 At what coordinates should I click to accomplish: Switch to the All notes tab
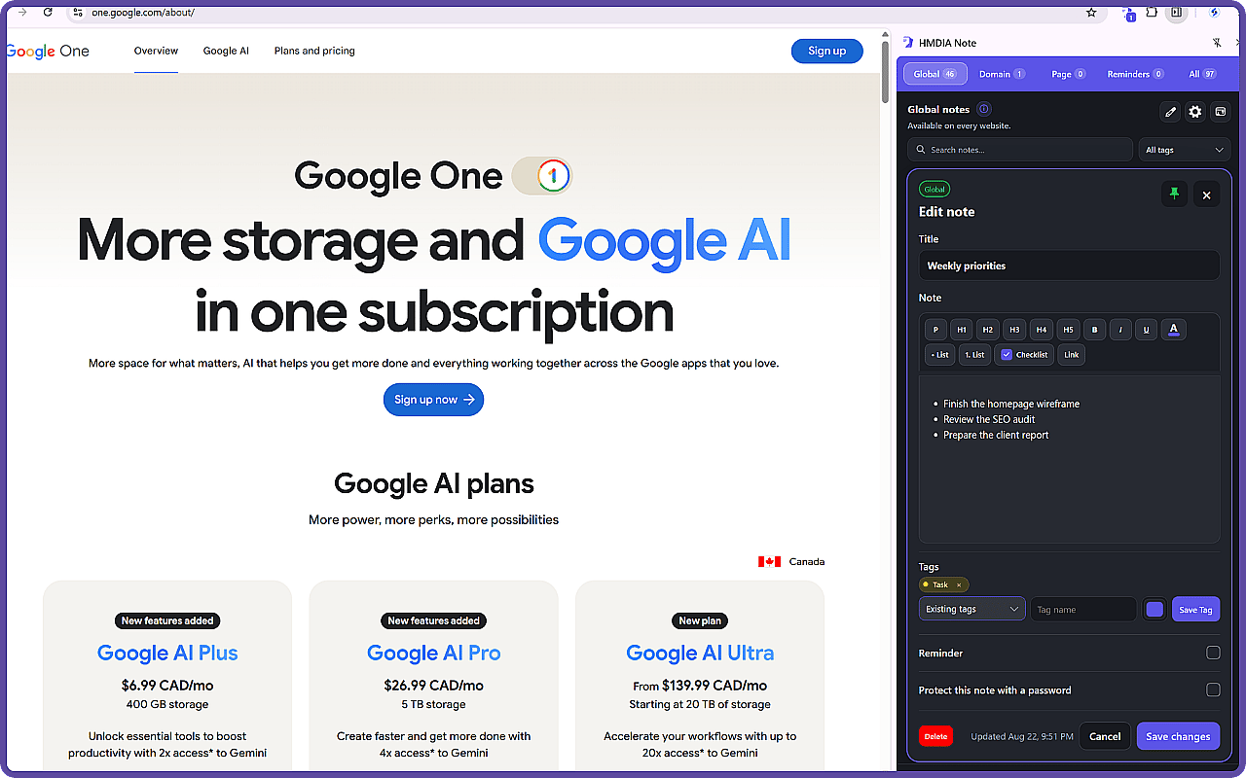tap(1202, 74)
